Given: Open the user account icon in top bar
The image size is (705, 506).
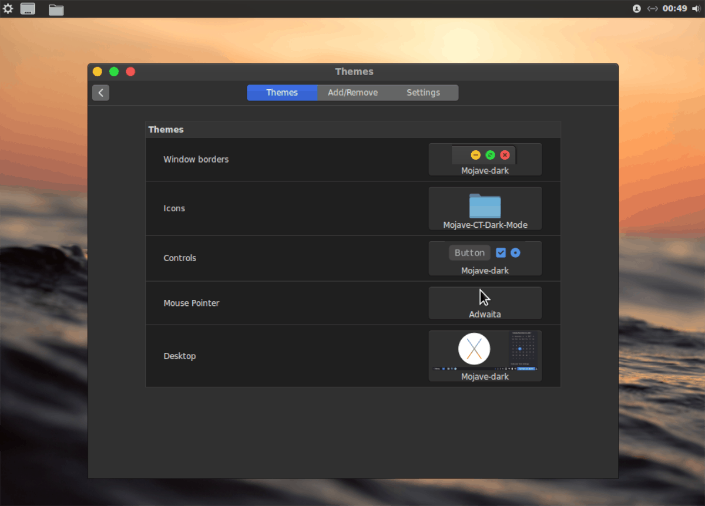Looking at the screenshot, I should [x=636, y=9].
